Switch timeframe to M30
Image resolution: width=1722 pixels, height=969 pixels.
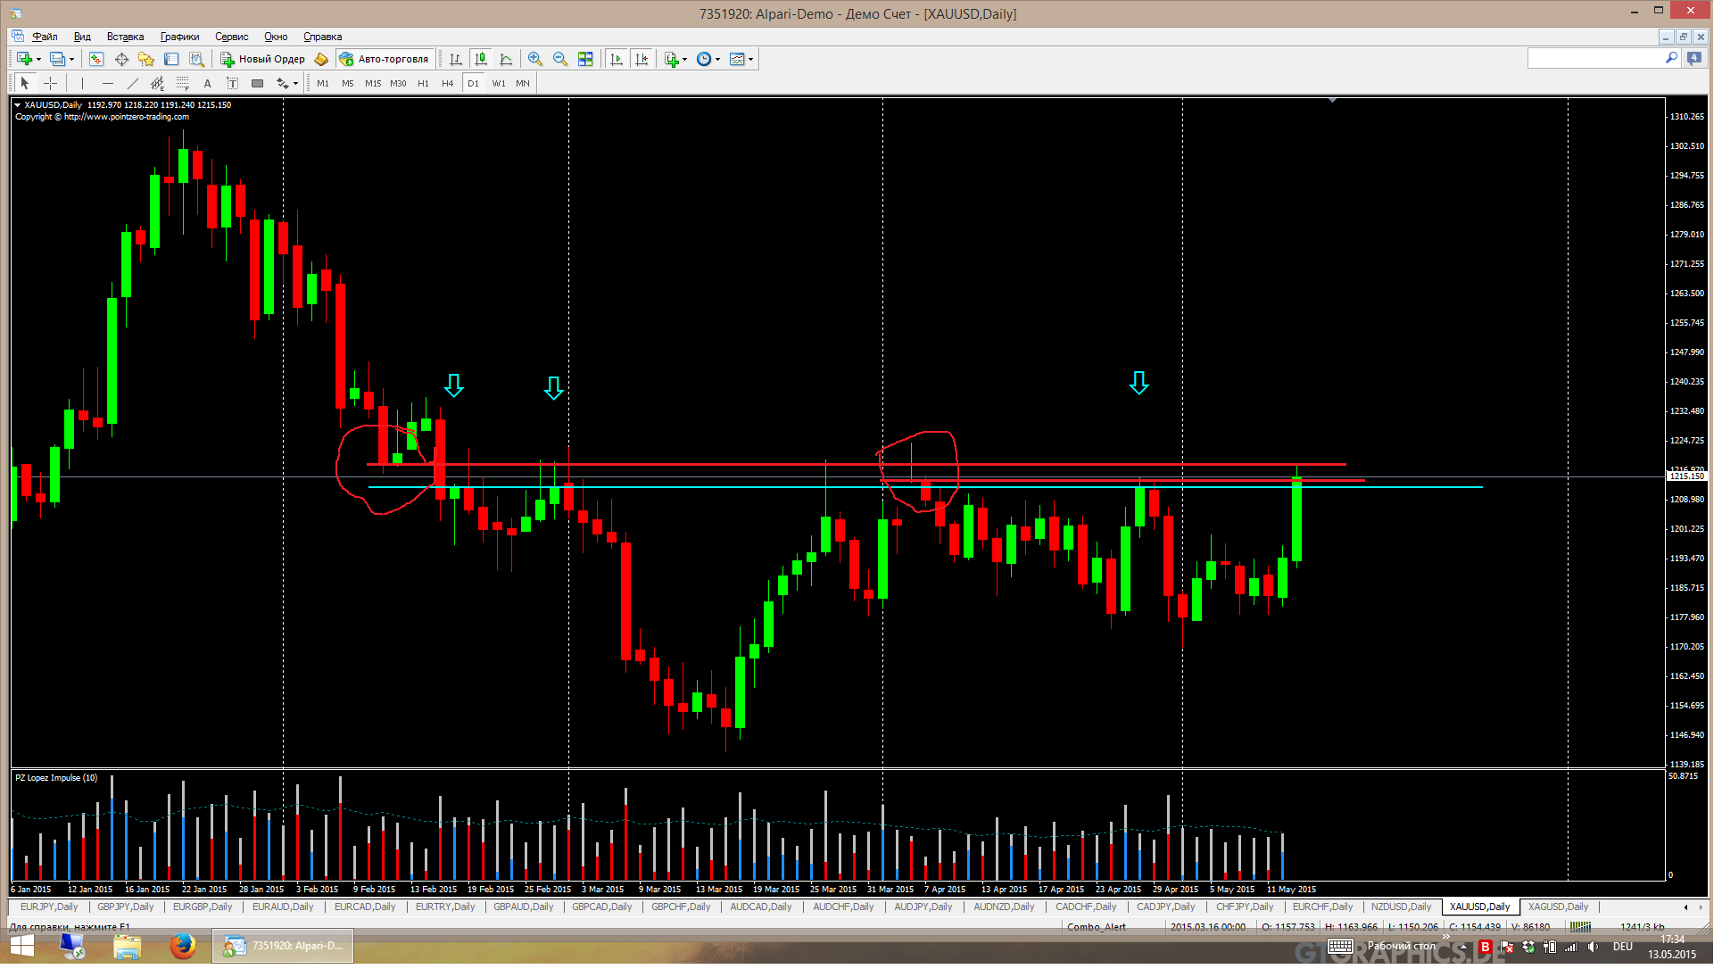tap(398, 83)
